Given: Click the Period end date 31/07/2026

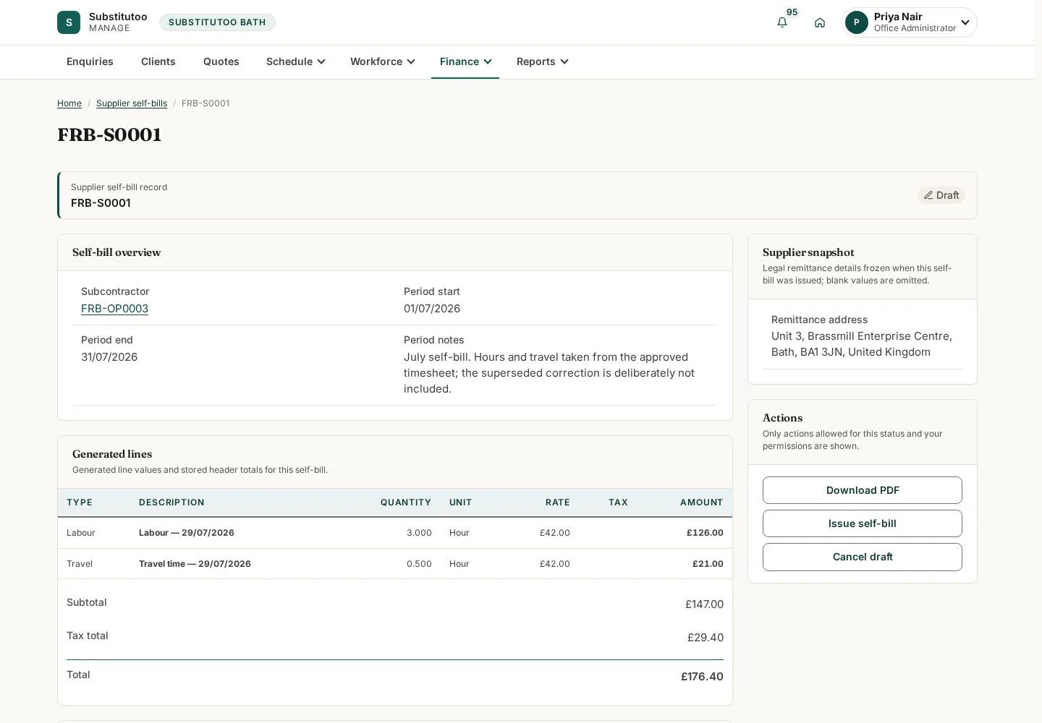Looking at the screenshot, I should [x=109, y=357].
